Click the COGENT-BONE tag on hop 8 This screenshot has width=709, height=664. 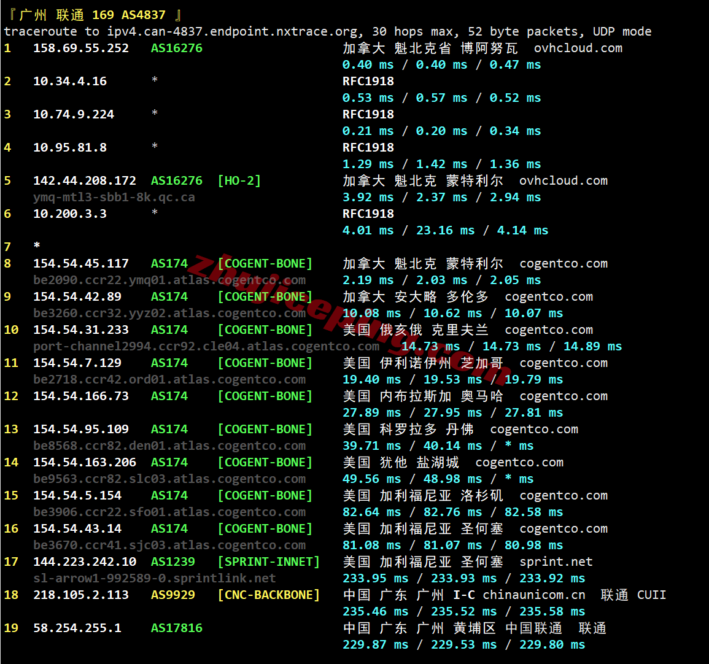point(265,263)
